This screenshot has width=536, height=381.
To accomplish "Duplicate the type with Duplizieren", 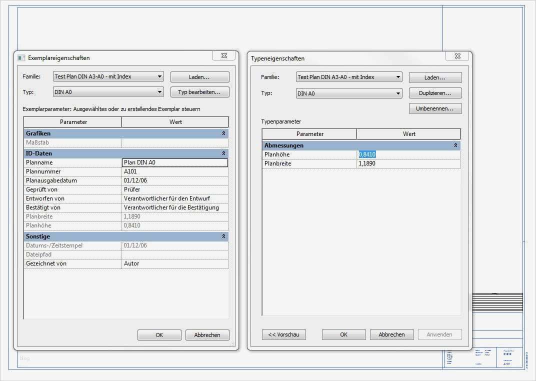I will (434, 92).
